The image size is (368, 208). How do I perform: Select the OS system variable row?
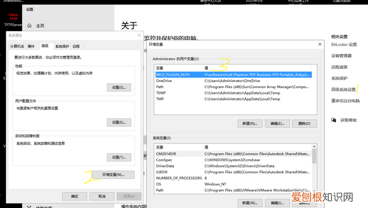[x=233, y=184]
